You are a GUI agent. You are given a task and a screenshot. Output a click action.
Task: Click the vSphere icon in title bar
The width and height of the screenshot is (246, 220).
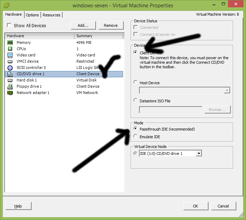tap(6, 5)
